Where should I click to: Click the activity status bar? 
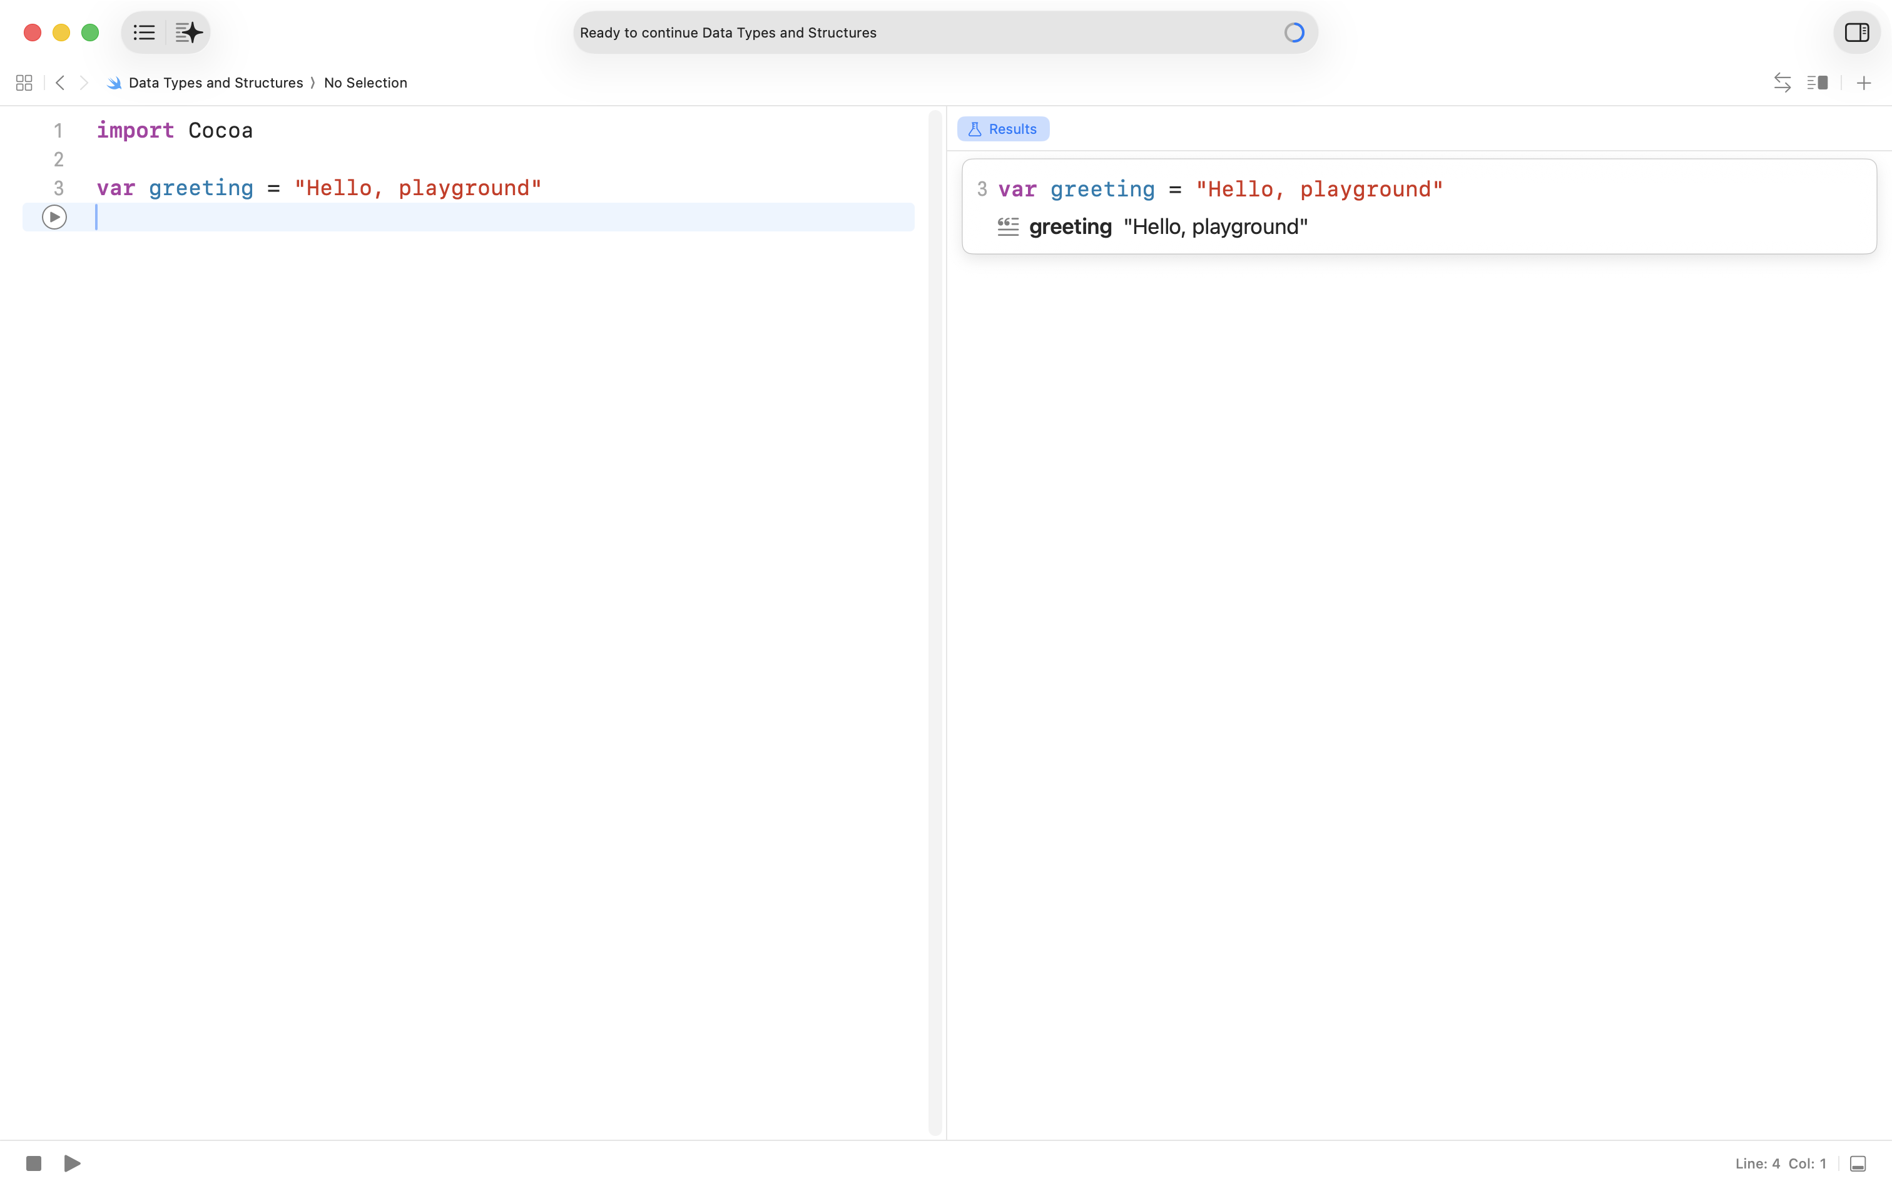point(944,32)
